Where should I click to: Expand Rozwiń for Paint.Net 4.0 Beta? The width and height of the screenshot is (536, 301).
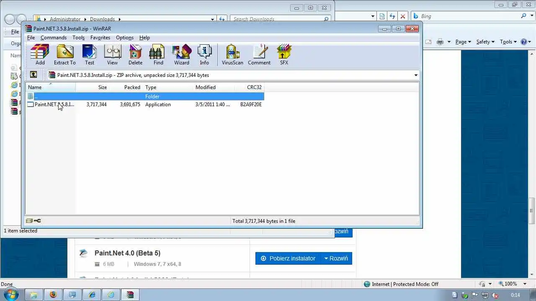[x=336, y=258]
